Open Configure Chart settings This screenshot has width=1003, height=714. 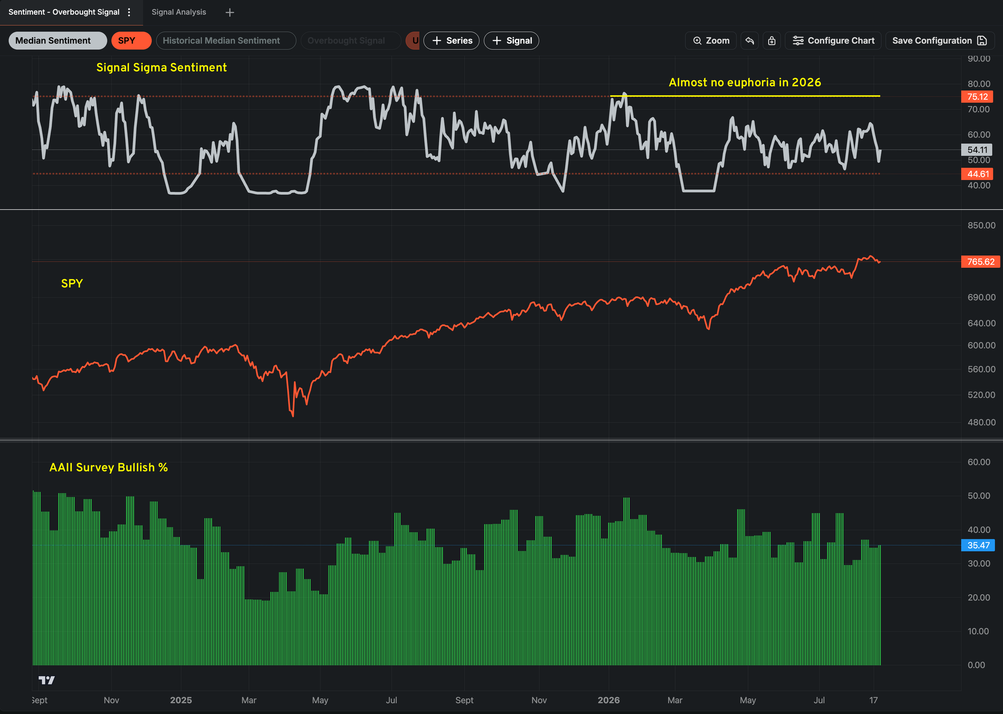click(x=833, y=40)
